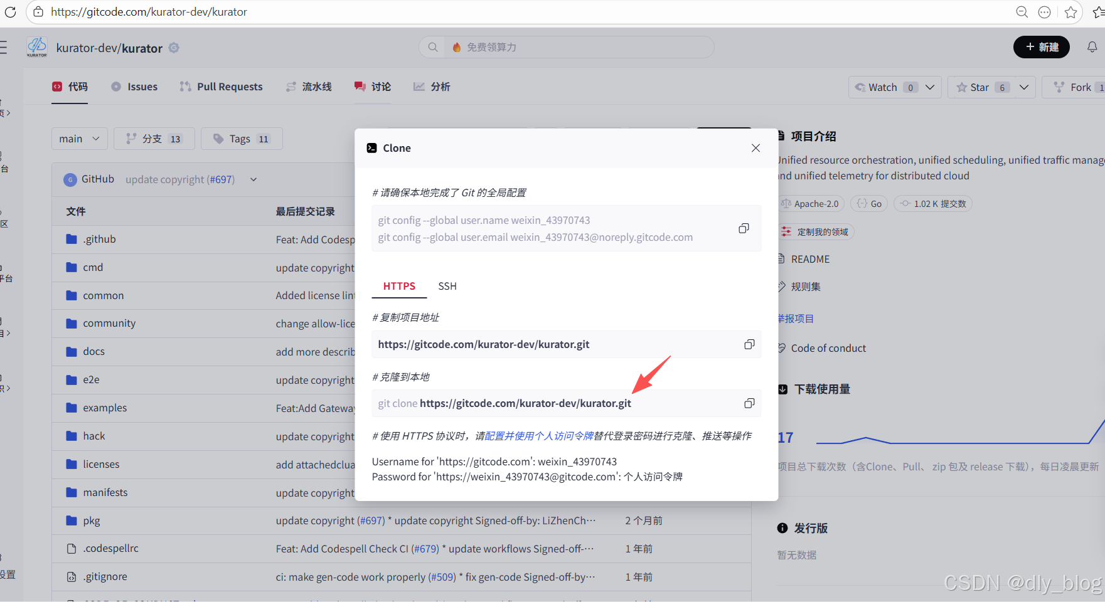Image resolution: width=1105 pixels, height=602 pixels.
Task: Open the .gitignore file
Action: pos(105,576)
